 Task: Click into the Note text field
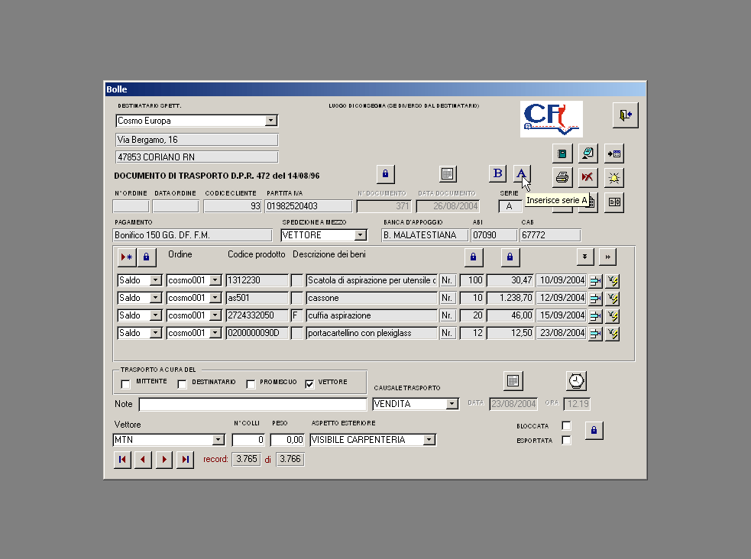[252, 405]
